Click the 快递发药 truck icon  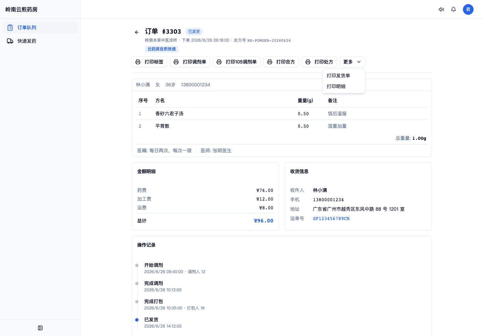point(10,41)
